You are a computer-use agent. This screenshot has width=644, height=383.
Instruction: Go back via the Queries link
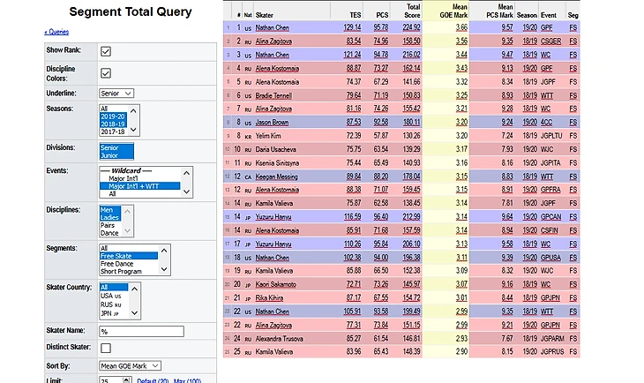click(57, 31)
